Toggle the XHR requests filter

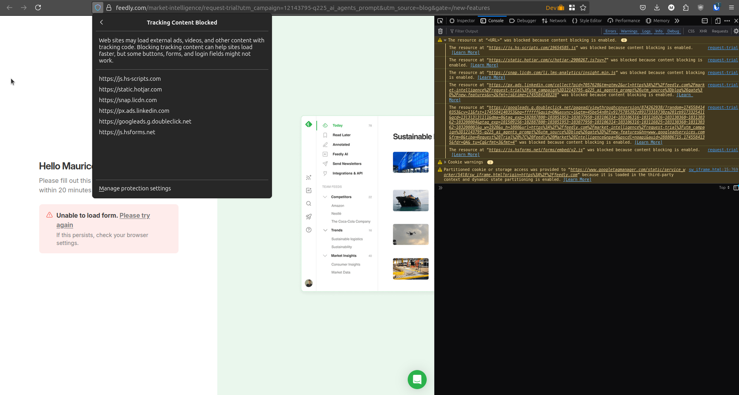(703, 31)
